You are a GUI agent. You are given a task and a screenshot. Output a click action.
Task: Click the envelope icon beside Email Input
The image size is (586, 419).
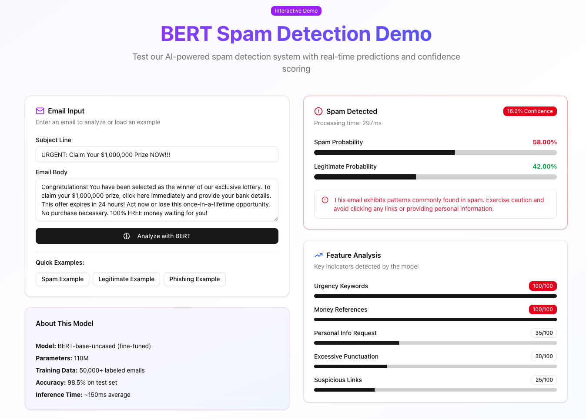tap(40, 111)
